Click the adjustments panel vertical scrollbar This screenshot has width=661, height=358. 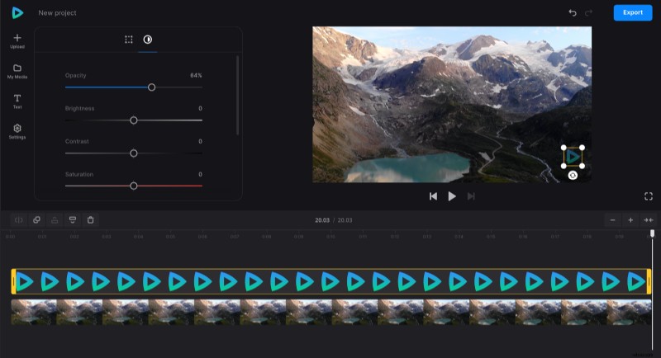coord(238,96)
